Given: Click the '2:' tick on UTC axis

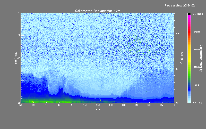Looking at the screenshot, I should pyautogui.click(x=33, y=105).
